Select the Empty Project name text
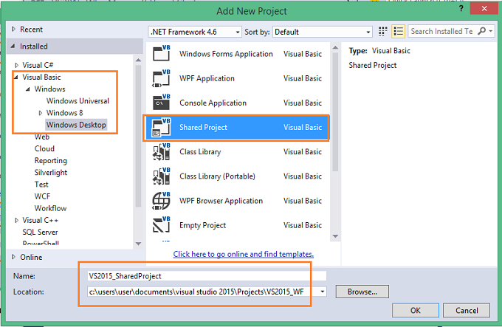The width and height of the screenshot is (502, 327). tap(203, 225)
